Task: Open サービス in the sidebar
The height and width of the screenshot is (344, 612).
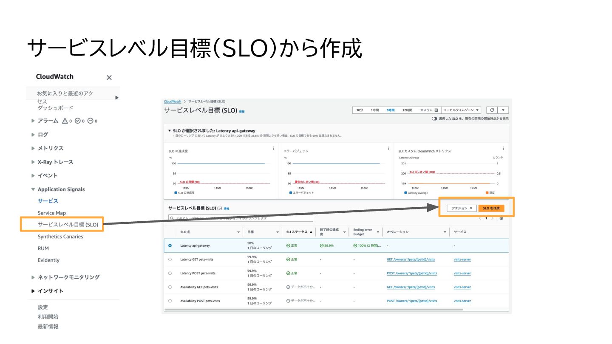Action: tap(48, 201)
